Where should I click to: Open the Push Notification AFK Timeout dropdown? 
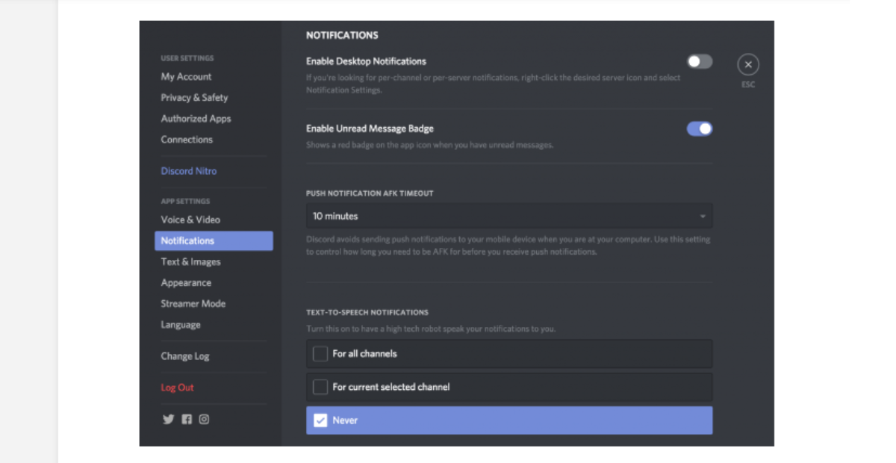[x=509, y=216]
